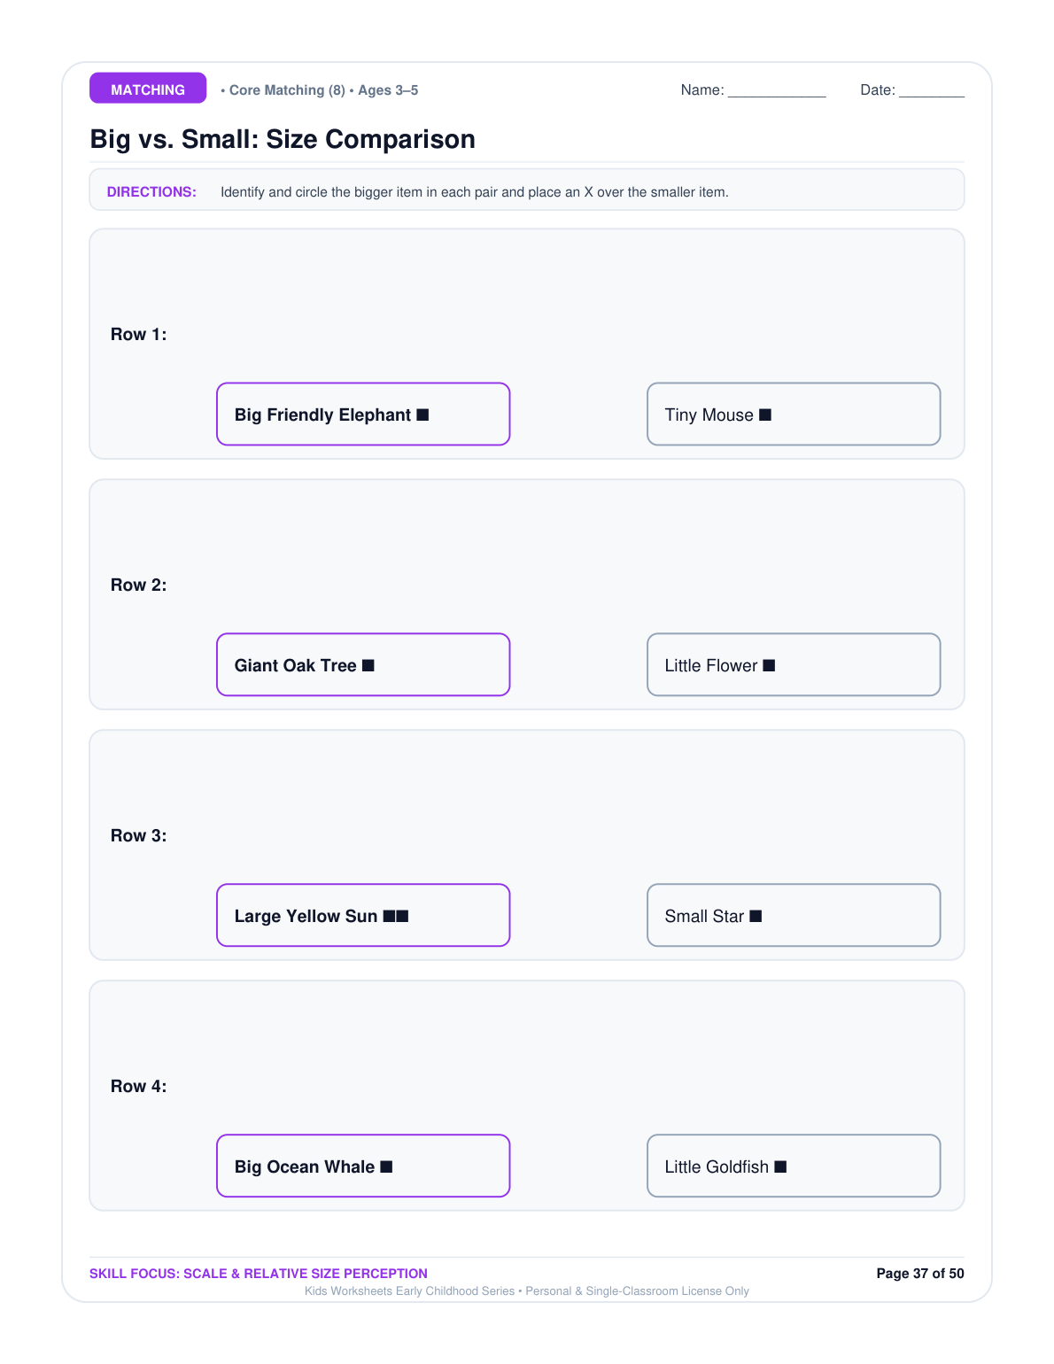Click the square icon after Small Star

click(756, 916)
